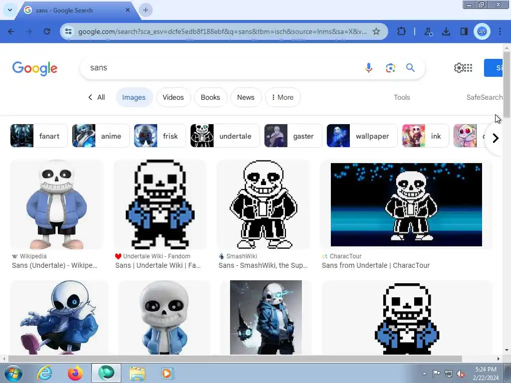
Task: Filter images by wallpaper chip
Action: 362,136
